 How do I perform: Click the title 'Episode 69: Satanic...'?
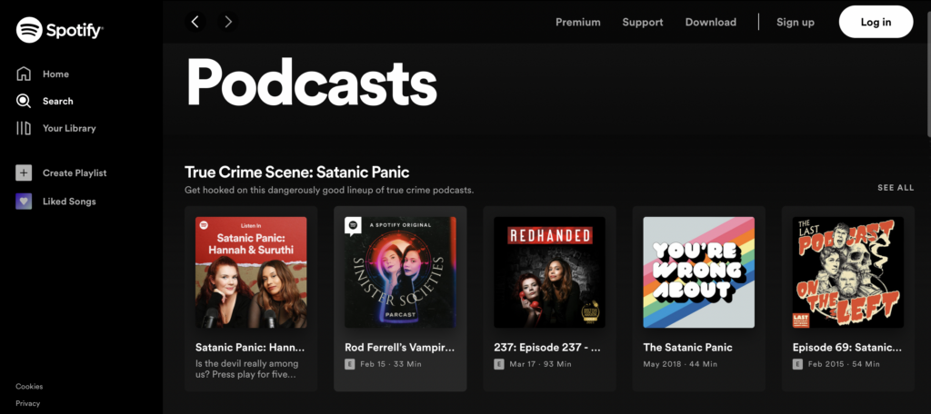[x=847, y=348]
